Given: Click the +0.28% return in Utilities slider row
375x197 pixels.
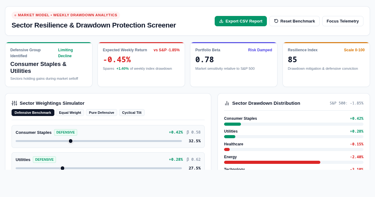Looking at the screenshot, I should coord(176,159).
